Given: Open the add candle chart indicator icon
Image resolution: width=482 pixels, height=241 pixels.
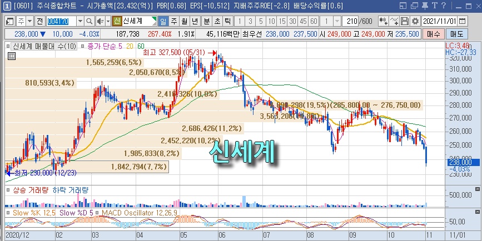Looking at the screenshot, I should pos(383,21).
